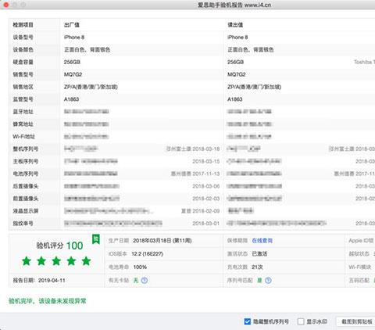The height and width of the screenshot is (330, 375).
Task: Click 2018-03-01 date in 指纹串号 row
Action: point(206,224)
